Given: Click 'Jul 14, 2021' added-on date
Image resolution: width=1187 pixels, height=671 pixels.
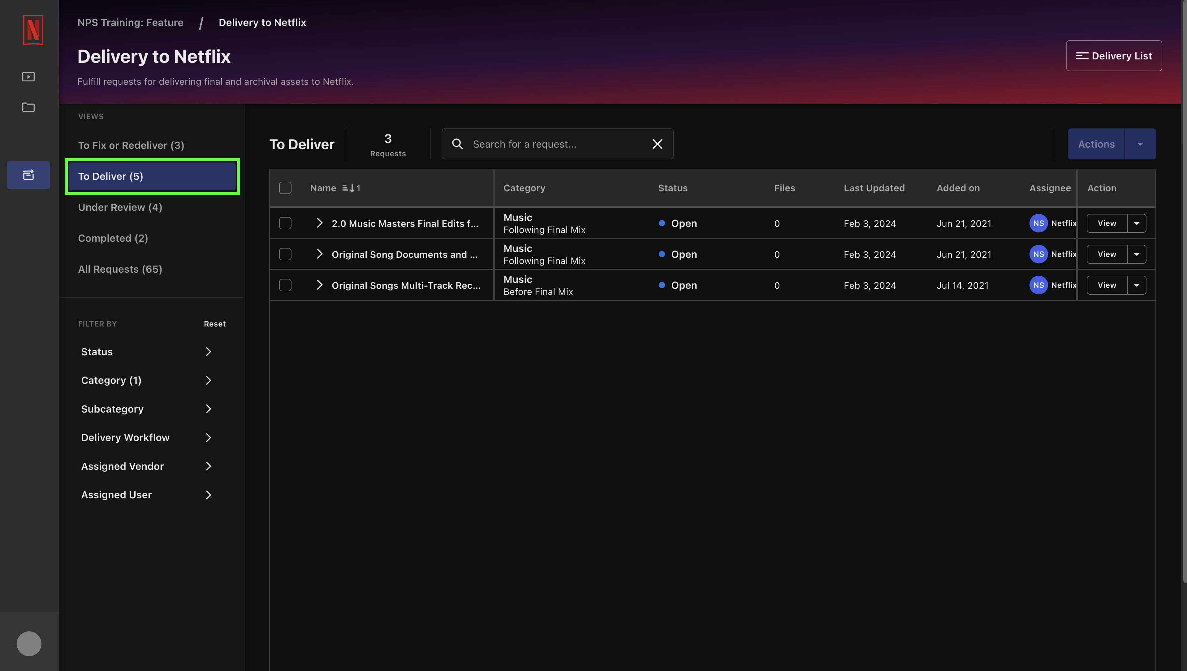Looking at the screenshot, I should click(963, 285).
